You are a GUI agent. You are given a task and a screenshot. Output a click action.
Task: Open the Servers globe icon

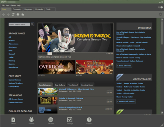point(51,121)
